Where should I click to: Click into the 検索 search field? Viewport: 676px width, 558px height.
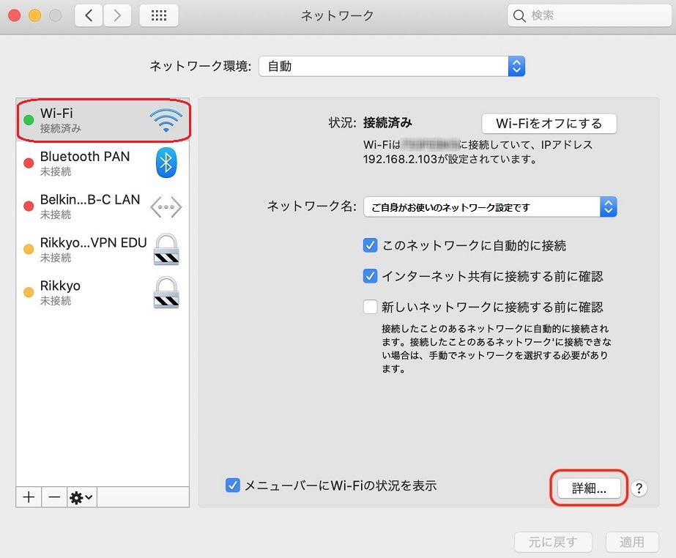tap(590, 16)
